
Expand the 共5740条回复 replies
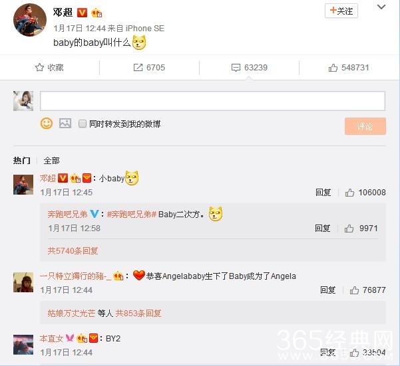[x=73, y=251]
